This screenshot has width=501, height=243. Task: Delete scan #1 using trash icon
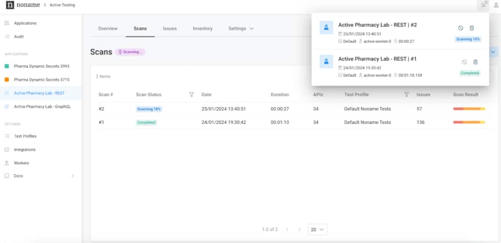point(475,62)
